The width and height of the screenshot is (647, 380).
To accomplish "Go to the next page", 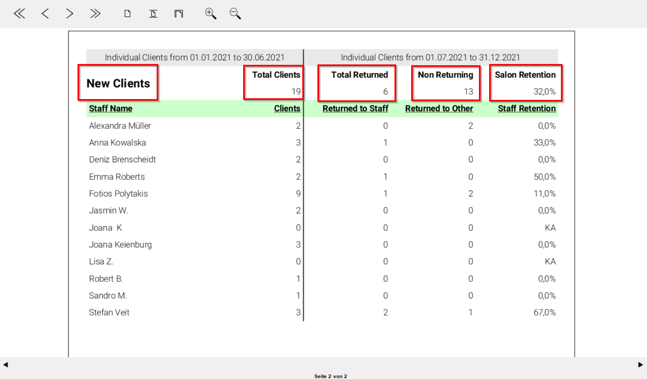I will [x=70, y=14].
